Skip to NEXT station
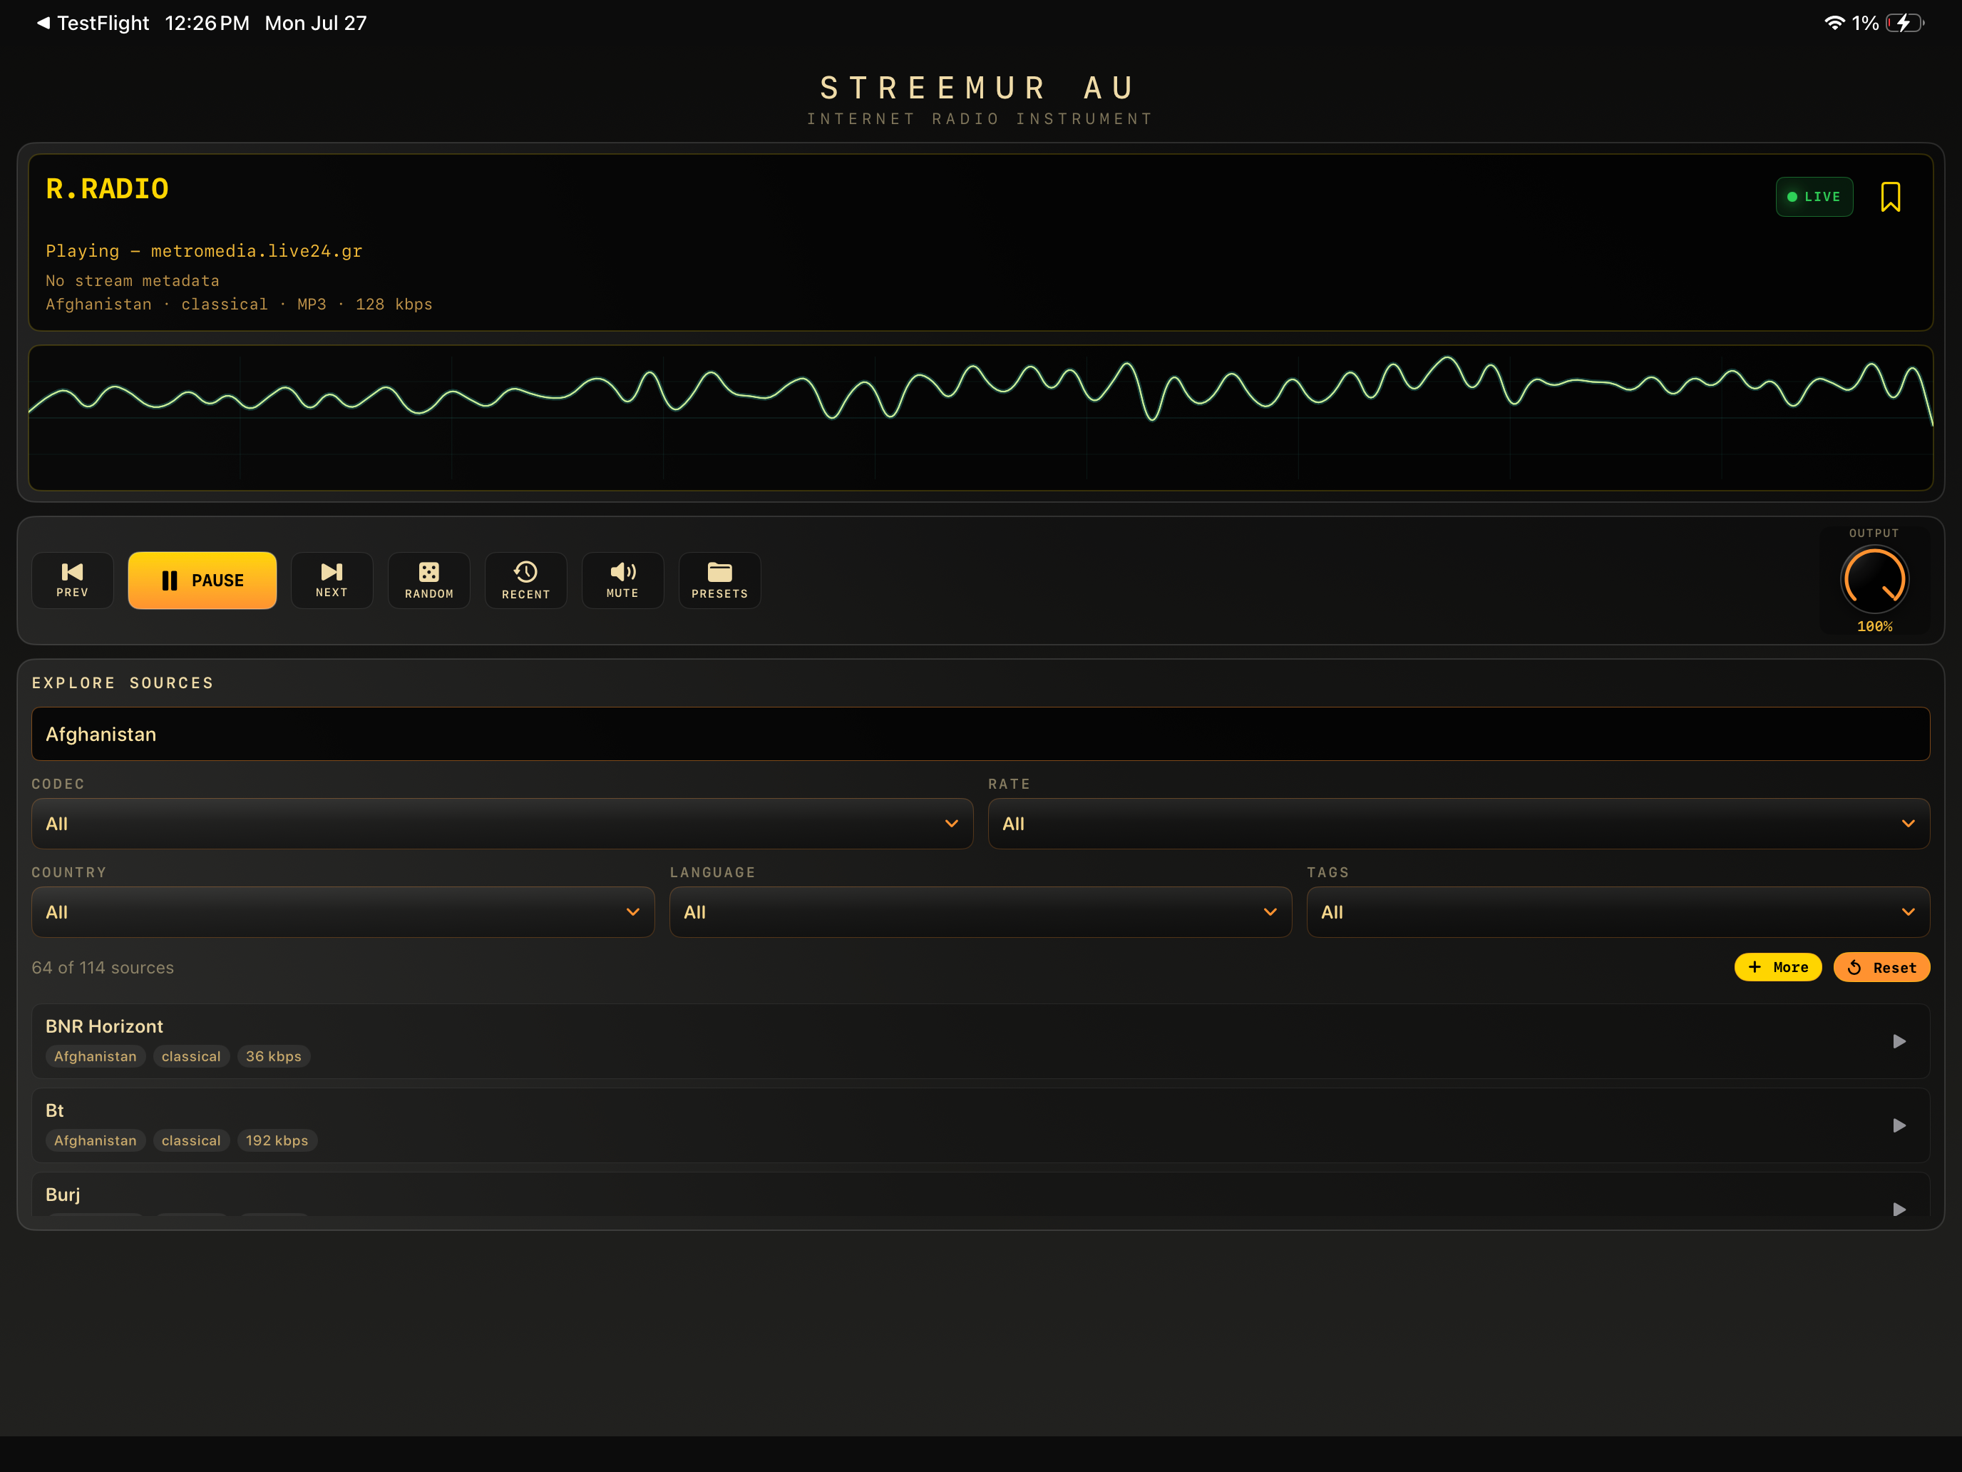1962x1472 pixels. click(x=332, y=581)
